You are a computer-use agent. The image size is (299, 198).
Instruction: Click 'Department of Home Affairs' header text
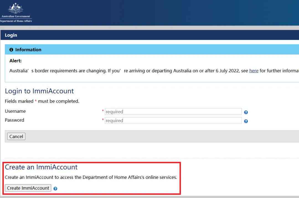click(x=16, y=21)
